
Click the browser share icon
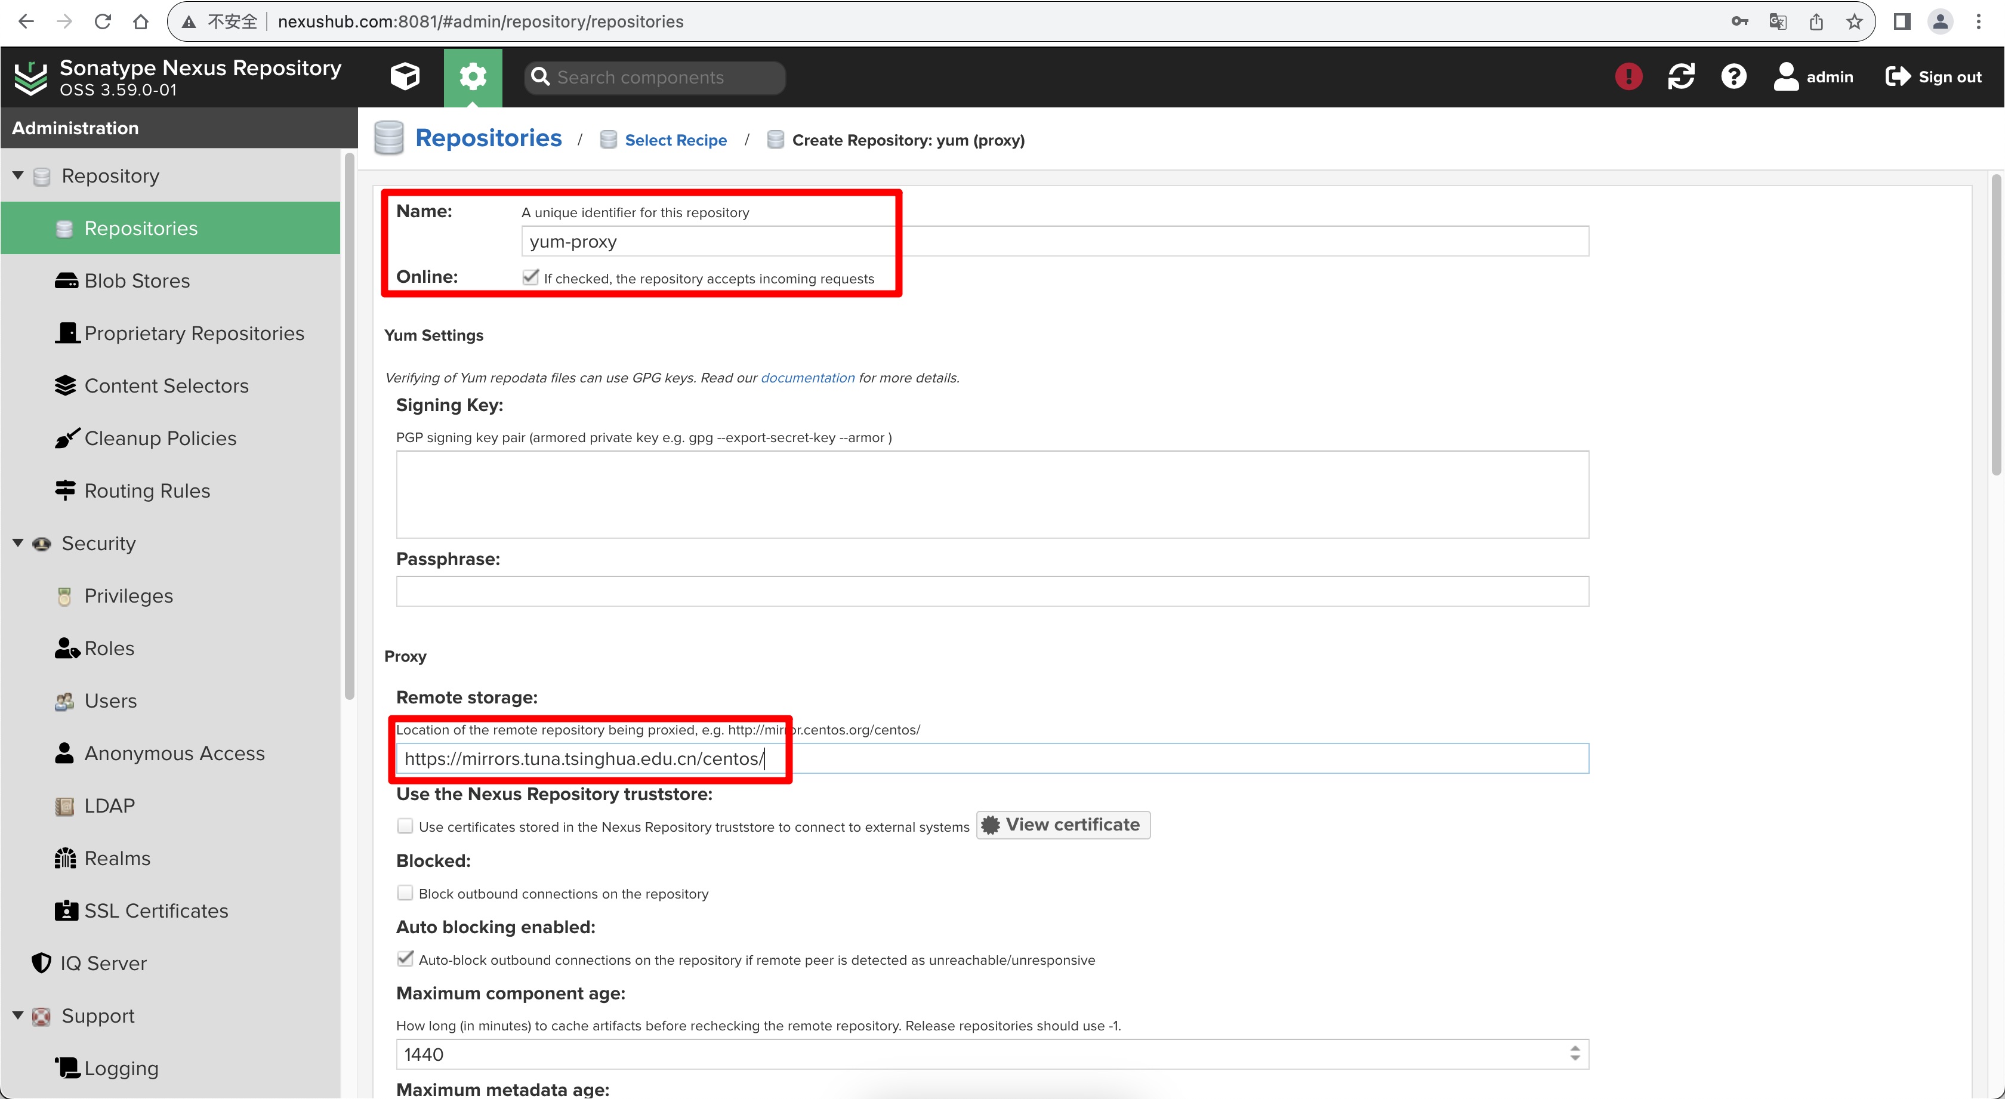tap(1816, 21)
